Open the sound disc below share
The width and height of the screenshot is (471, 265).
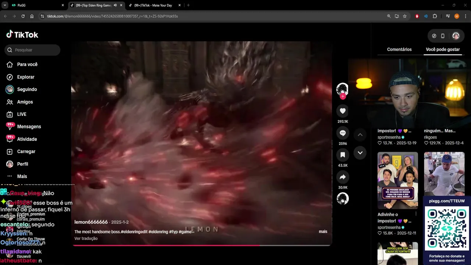pyautogui.click(x=343, y=198)
